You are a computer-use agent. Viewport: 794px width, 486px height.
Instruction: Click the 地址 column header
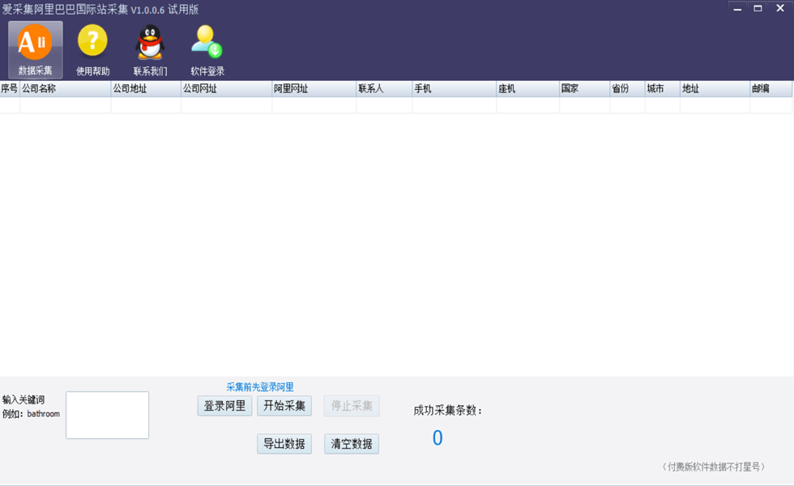(715, 88)
